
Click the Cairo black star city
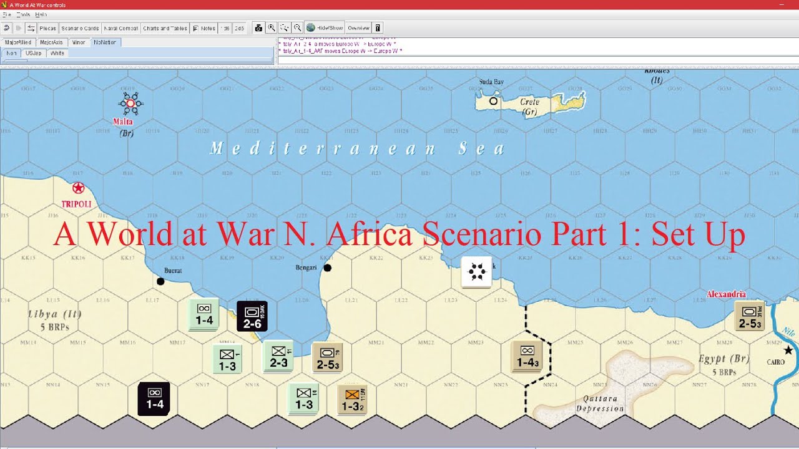tap(788, 350)
